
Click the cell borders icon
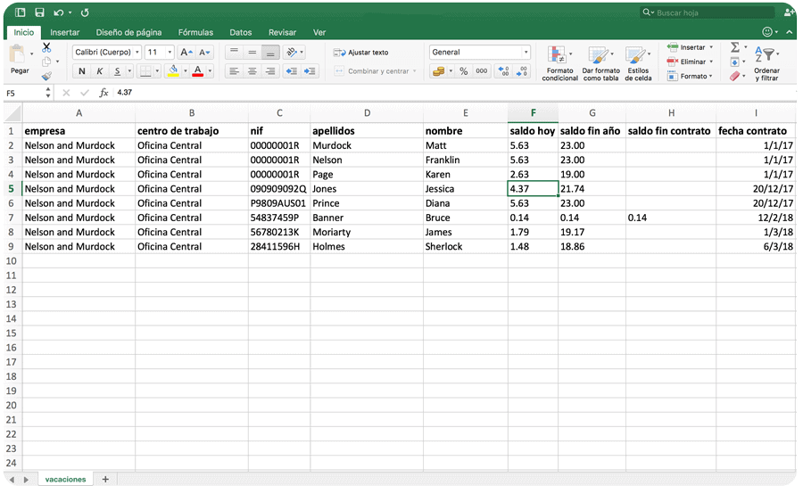pyautogui.click(x=146, y=71)
